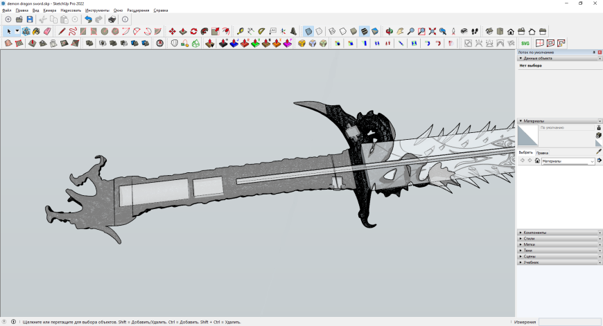Toggle X-Ray face style
603x326 pixels.
(x=308, y=31)
